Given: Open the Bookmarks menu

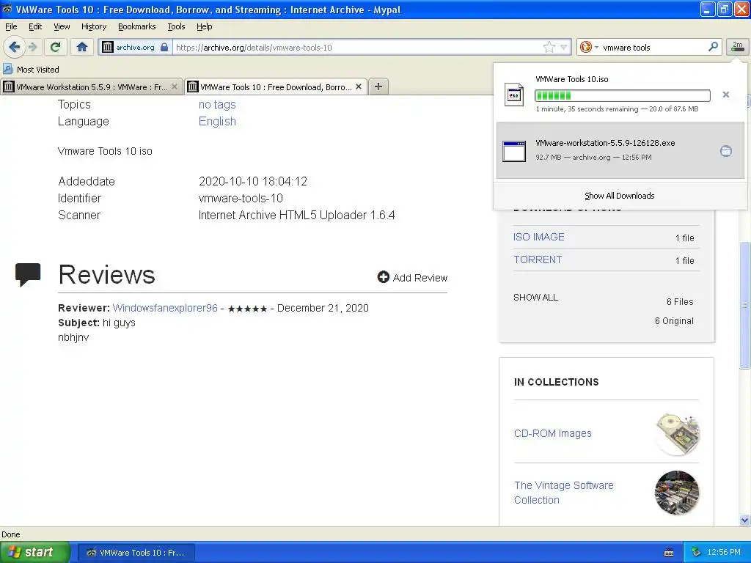Looking at the screenshot, I should 137,26.
